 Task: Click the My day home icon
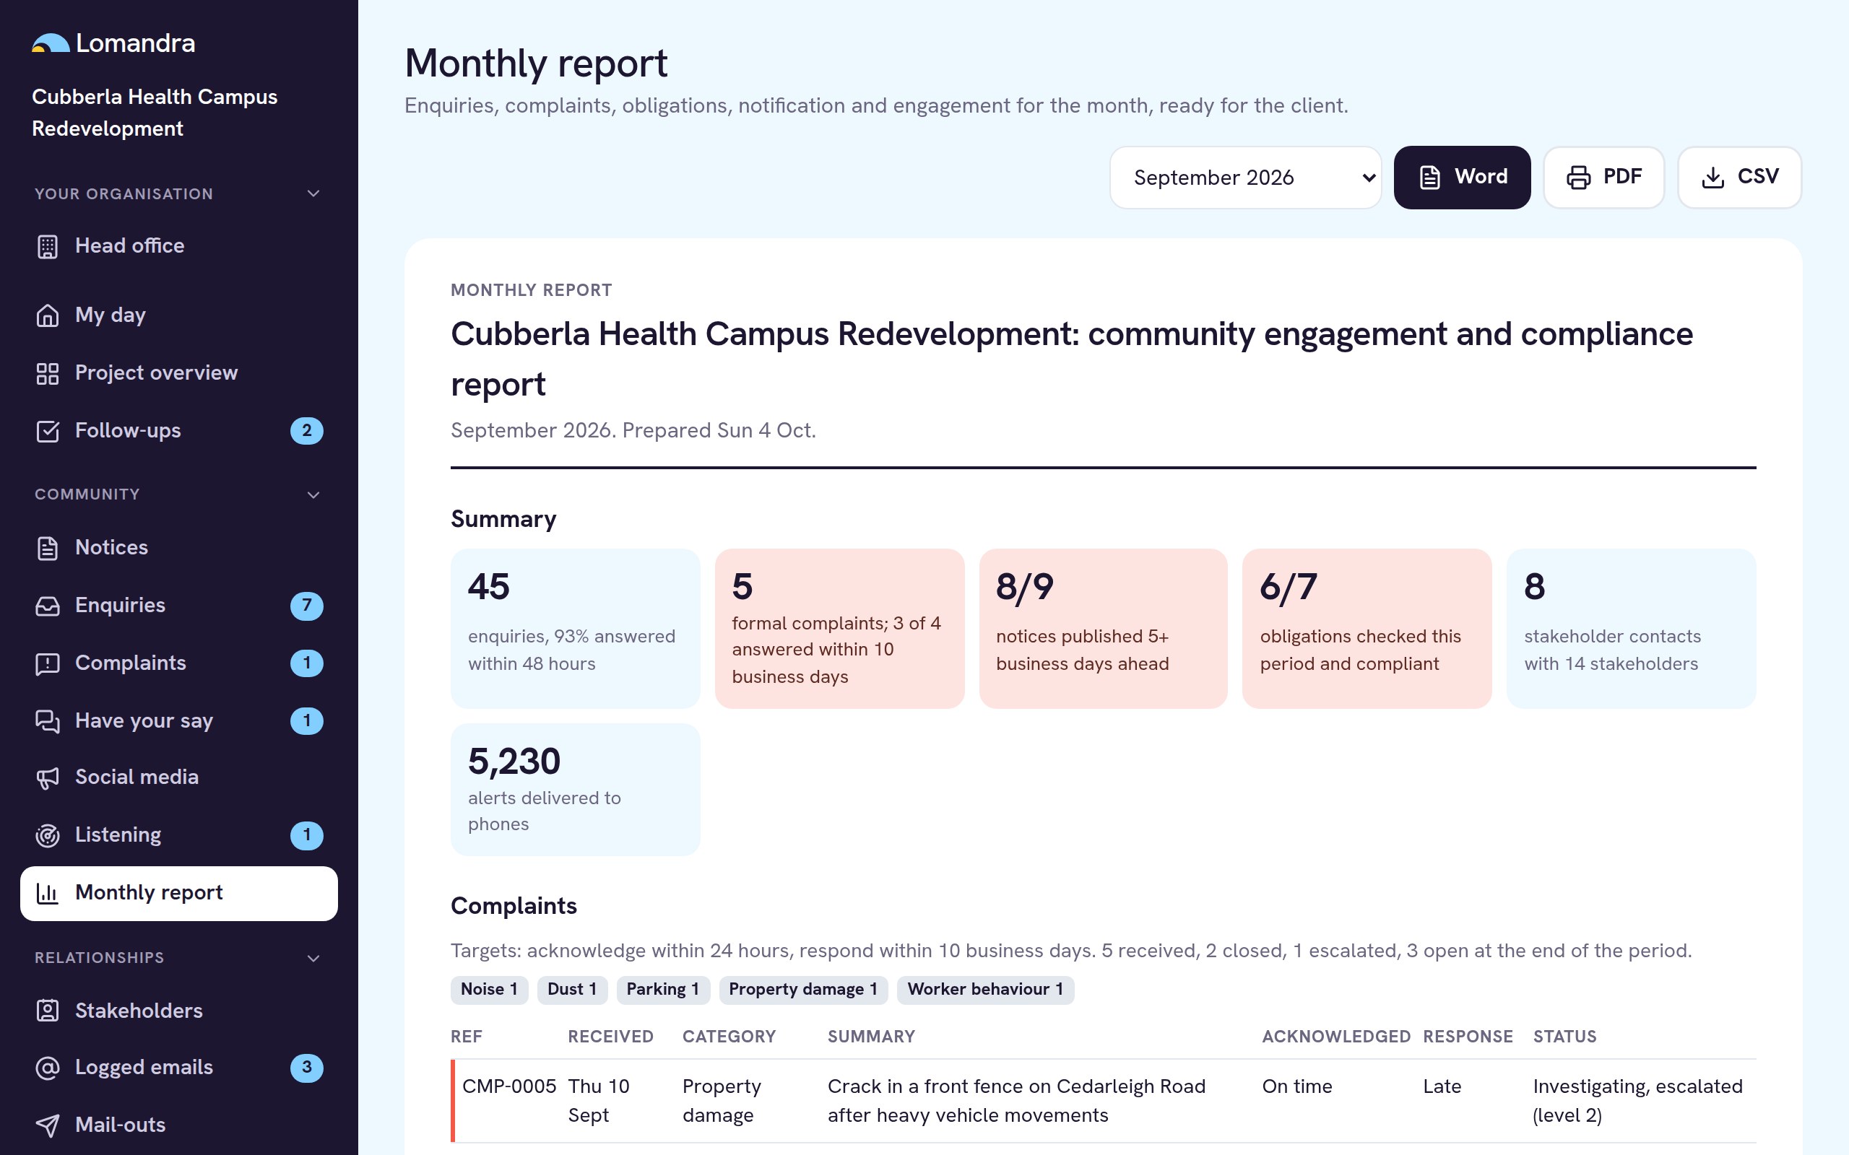tap(48, 315)
